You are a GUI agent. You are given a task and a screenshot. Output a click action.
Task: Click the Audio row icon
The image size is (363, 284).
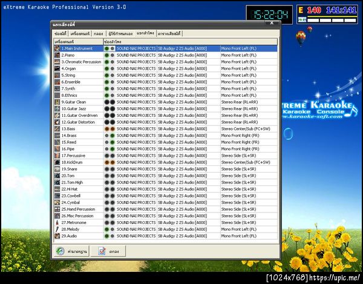[x=57, y=236]
